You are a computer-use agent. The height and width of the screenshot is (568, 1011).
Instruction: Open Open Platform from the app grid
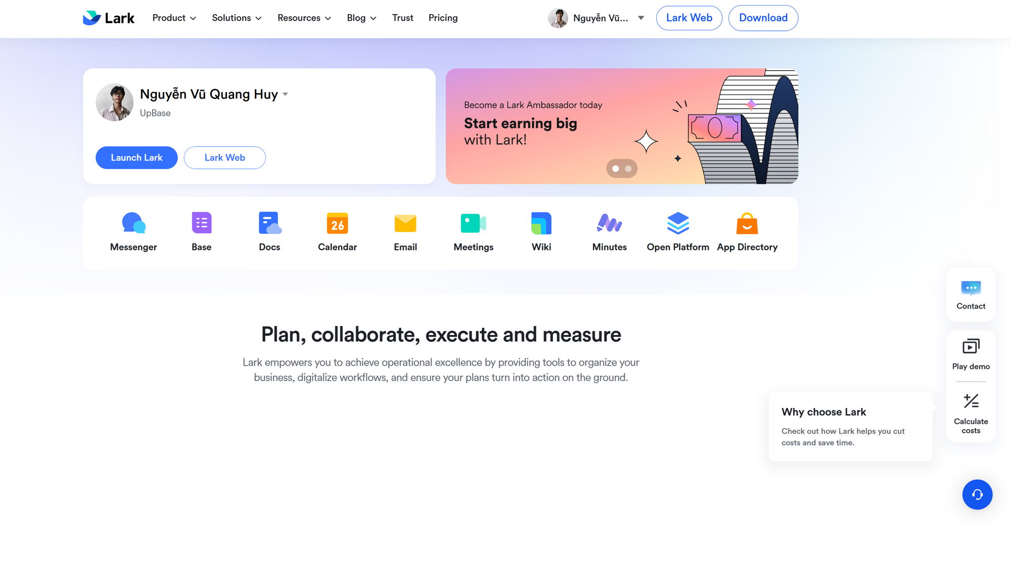[677, 223]
